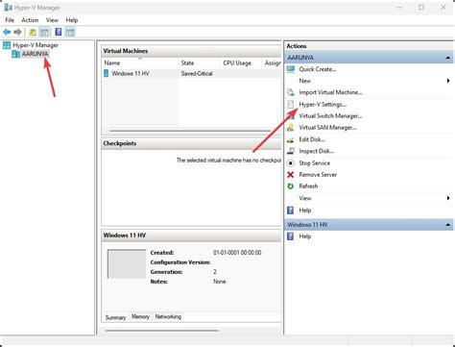This screenshot has height=347, width=455.
Task: Open Virtual Switch Manager... action
Action: (330, 116)
